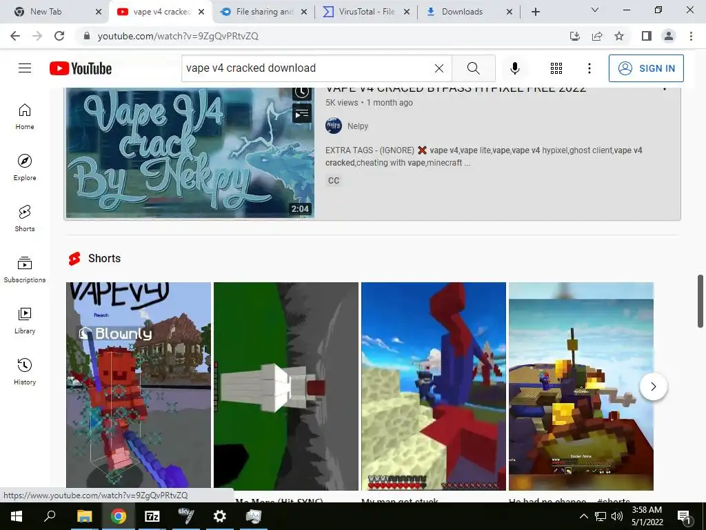Screen dimensions: 706x530
Task: Share this page icon
Action: click(597, 36)
